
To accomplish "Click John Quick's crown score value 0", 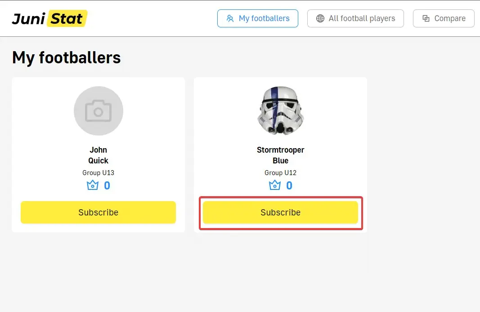I will [107, 185].
